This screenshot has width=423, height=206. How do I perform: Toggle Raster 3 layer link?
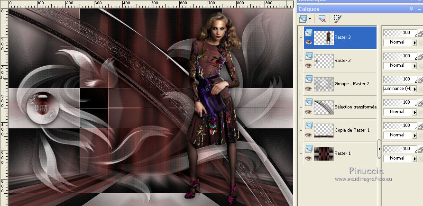click(x=420, y=34)
